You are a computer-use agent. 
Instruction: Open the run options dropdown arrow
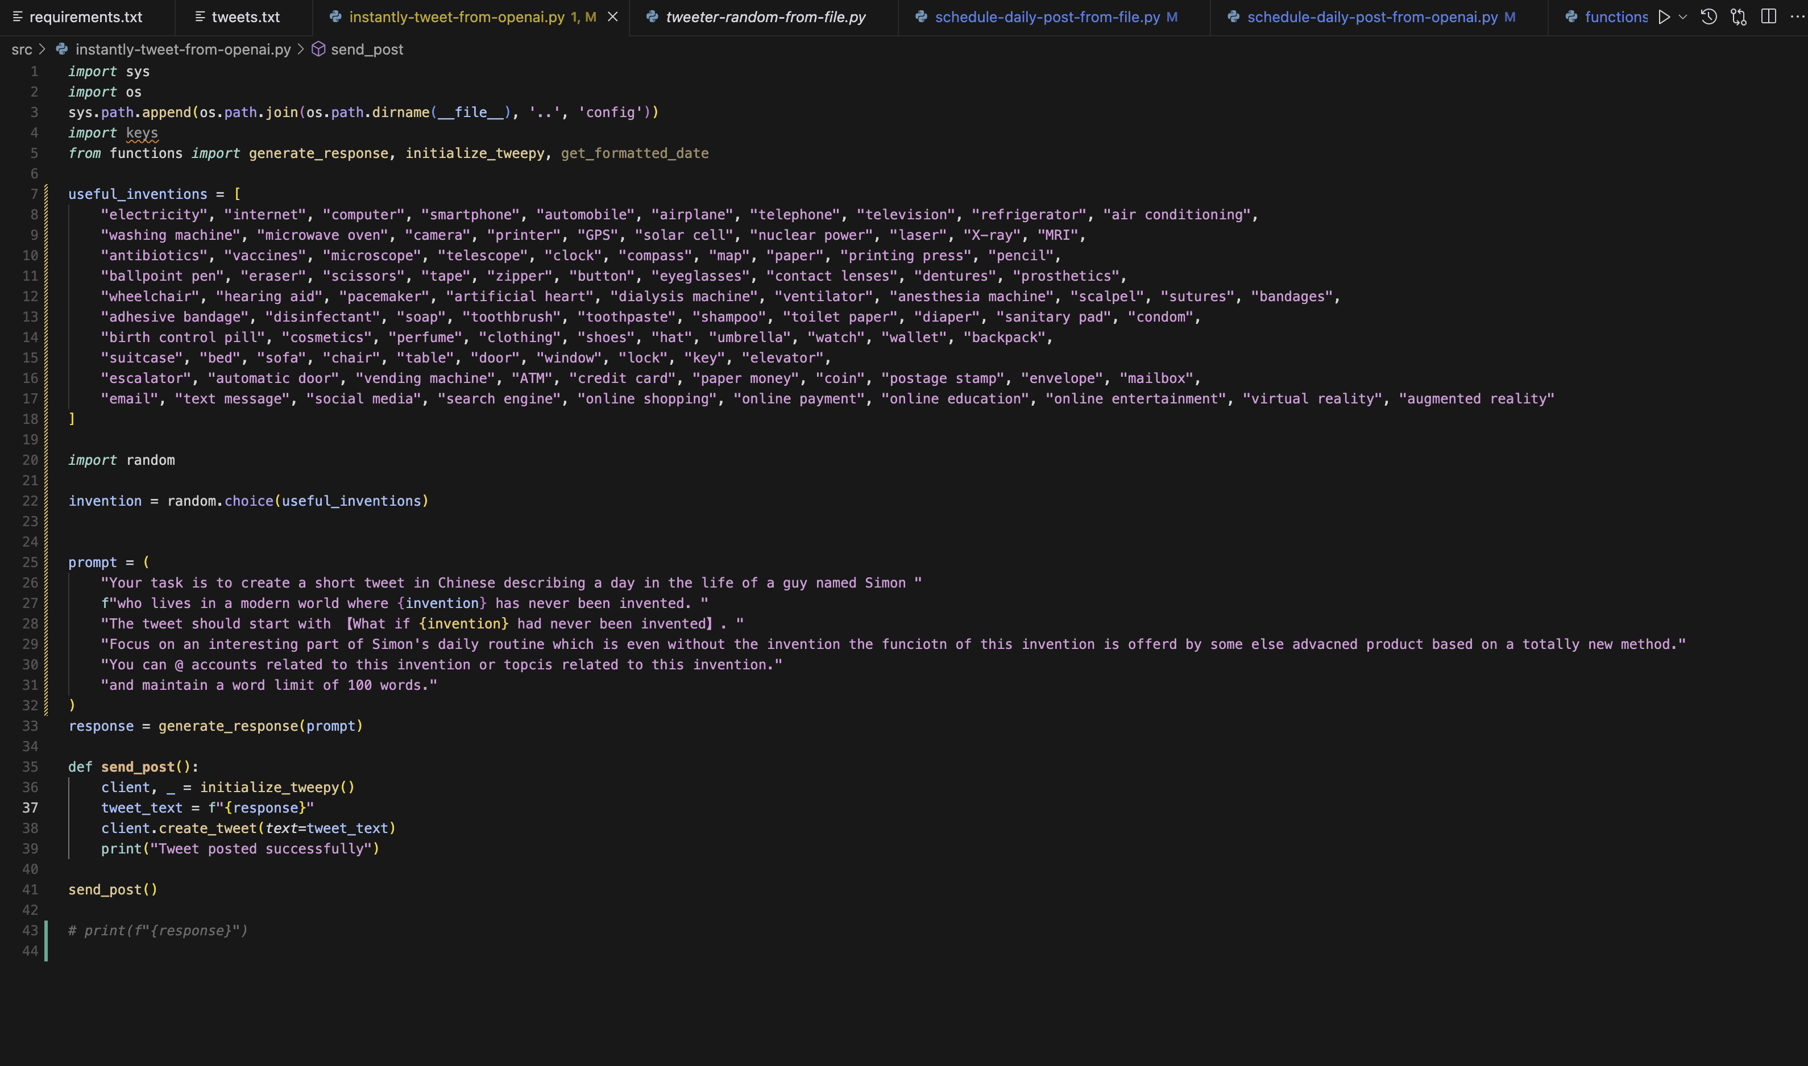click(x=1682, y=16)
